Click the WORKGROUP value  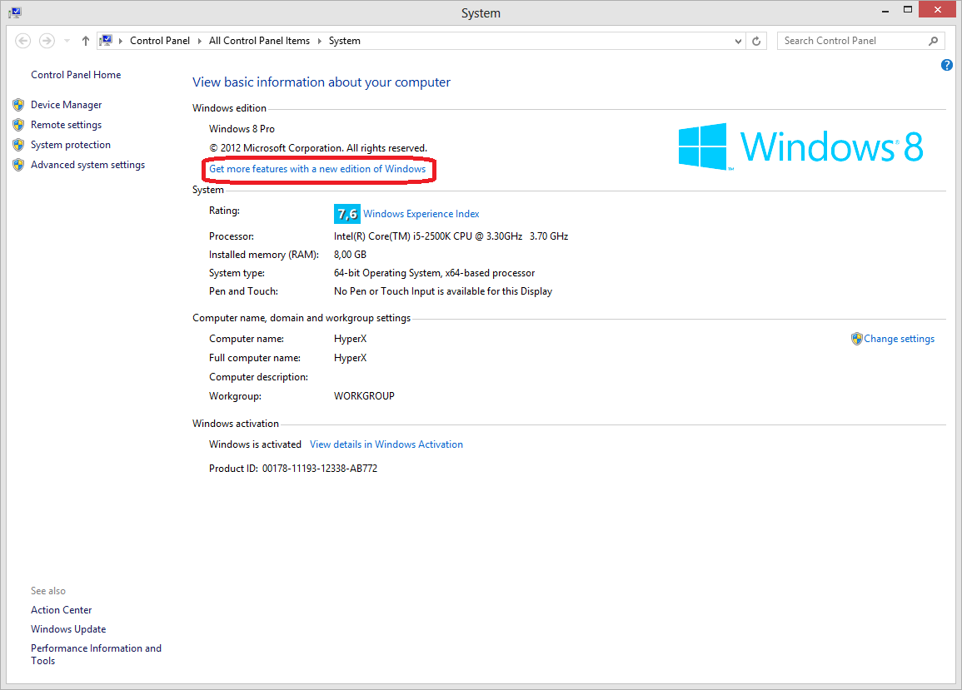(x=364, y=396)
